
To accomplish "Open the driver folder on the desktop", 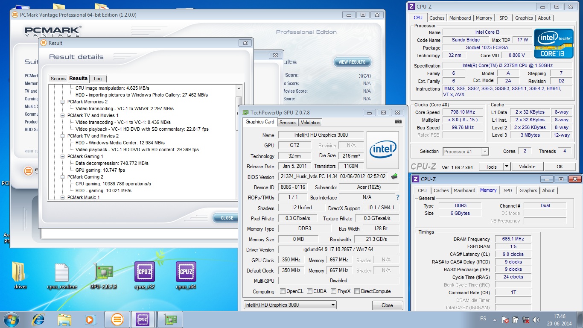I will coord(20,275).
